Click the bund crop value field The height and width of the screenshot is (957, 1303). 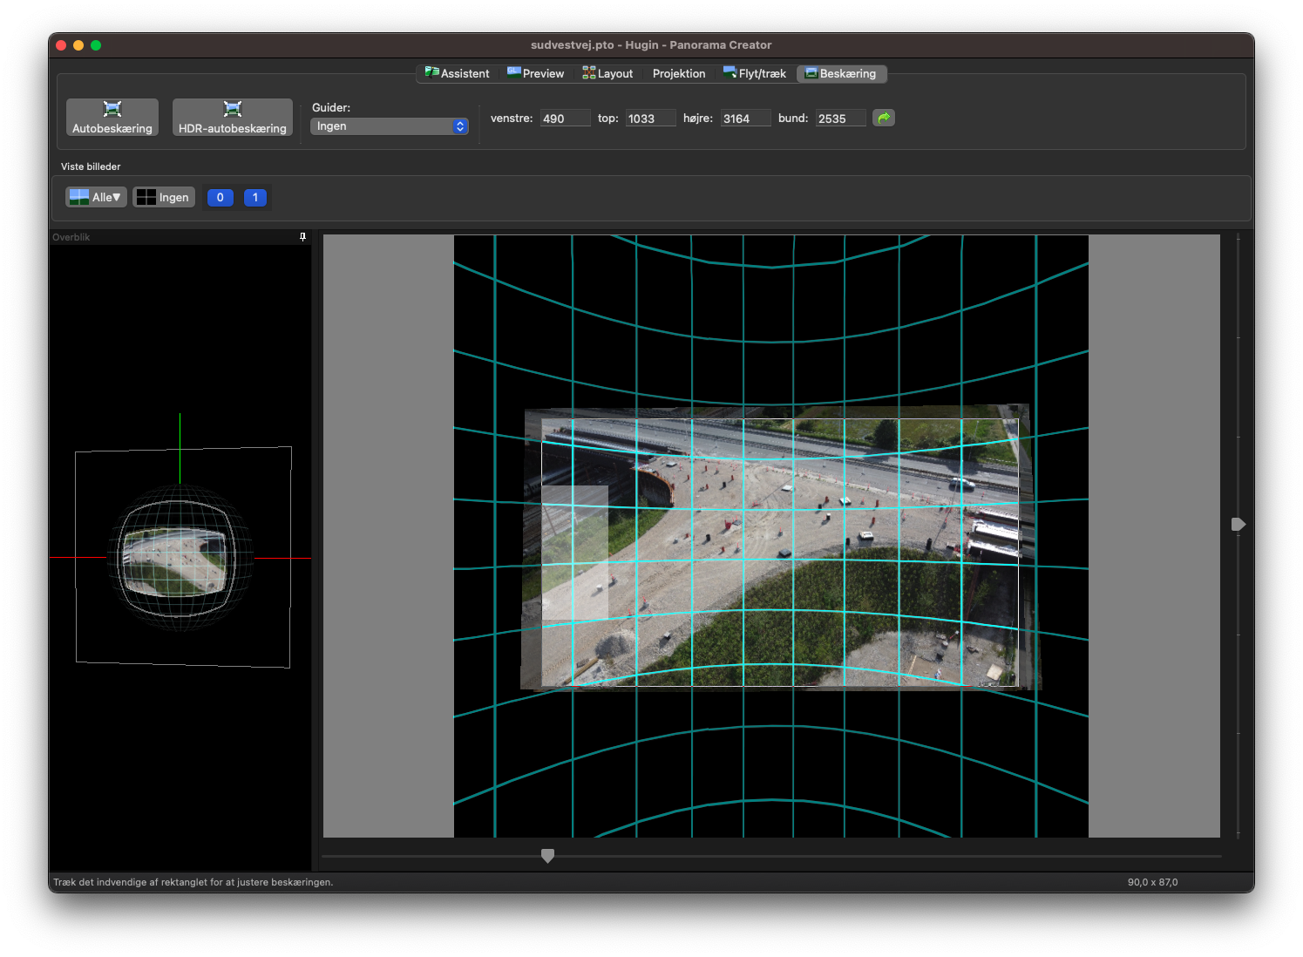(x=840, y=119)
